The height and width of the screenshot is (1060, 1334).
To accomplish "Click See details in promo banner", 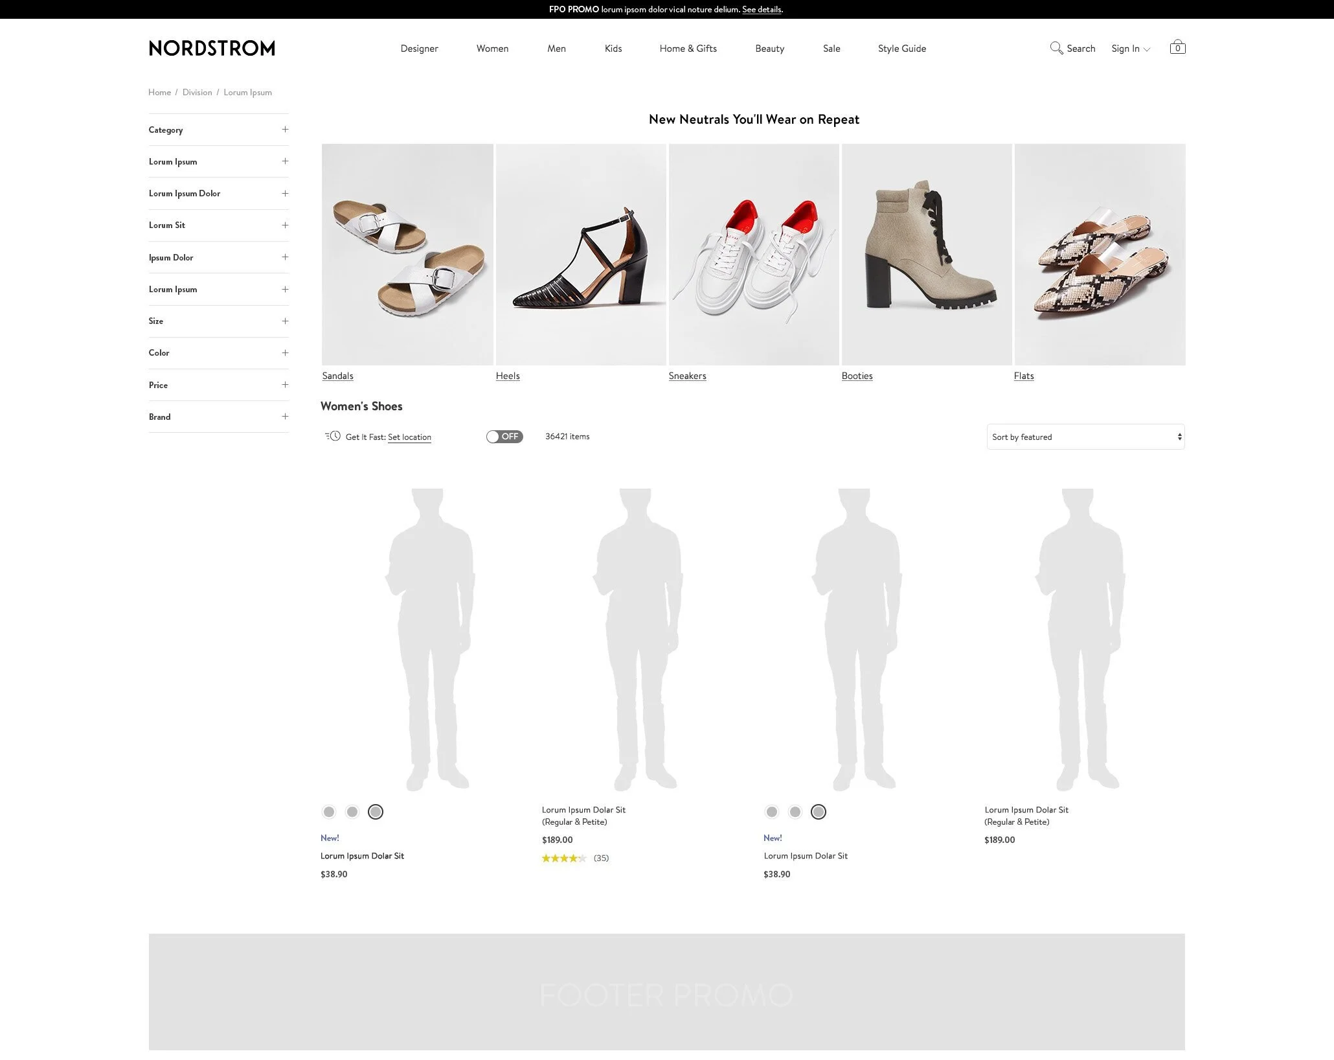I will tap(762, 9).
